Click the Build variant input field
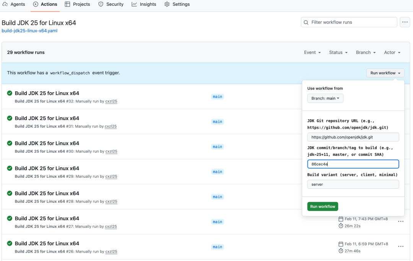Image resolution: width=413 pixels, height=261 pixels. point(353,184)
